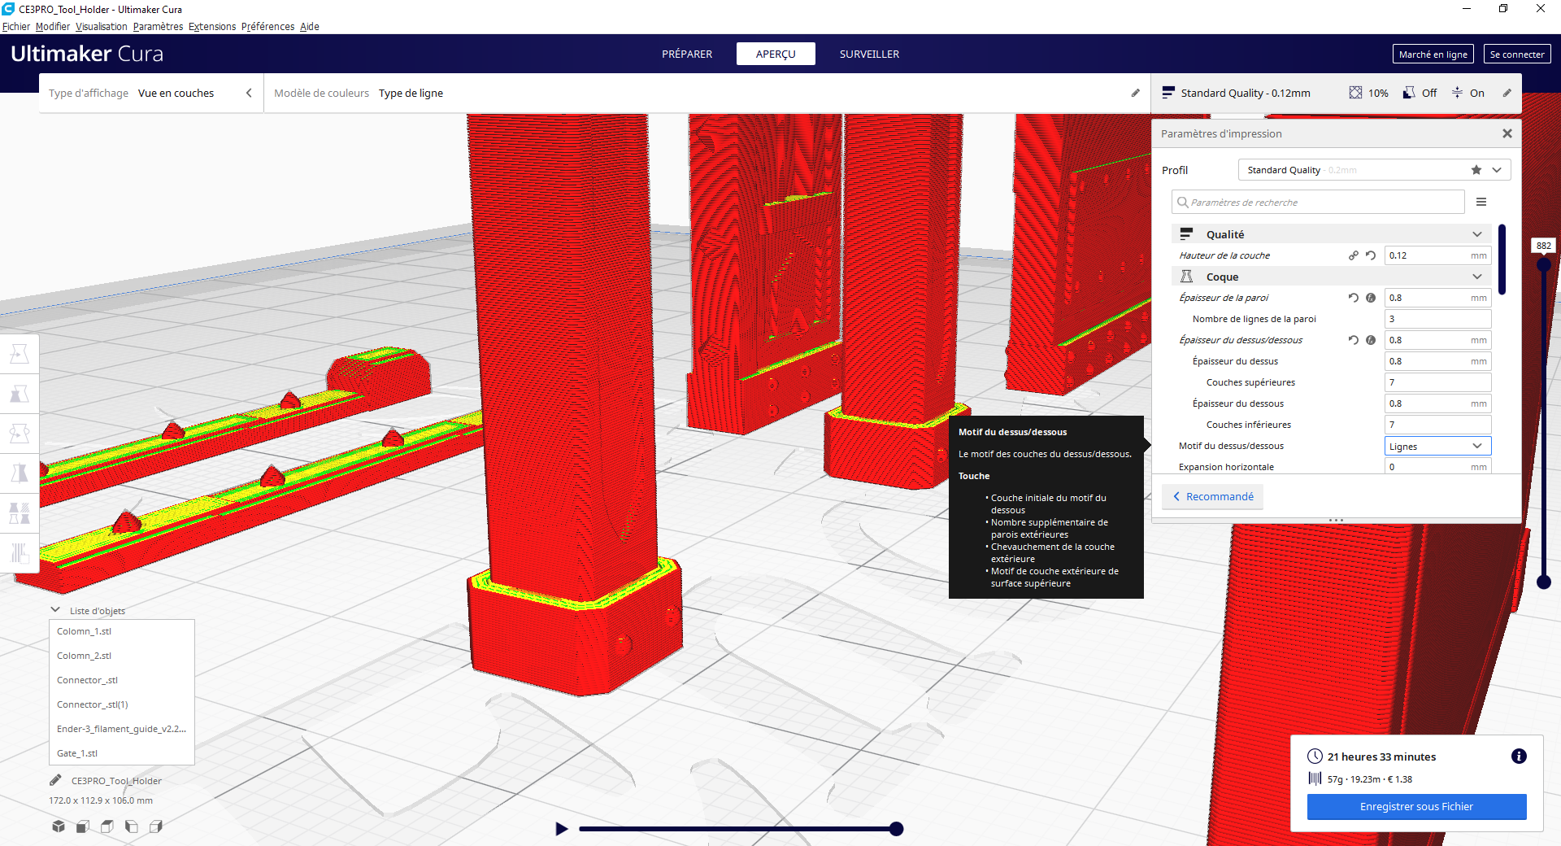Image resolution: width=1561 pixels, height=846 pixels.
Task: Click the Couches supérieures value field
Action: coord(1437,382)
